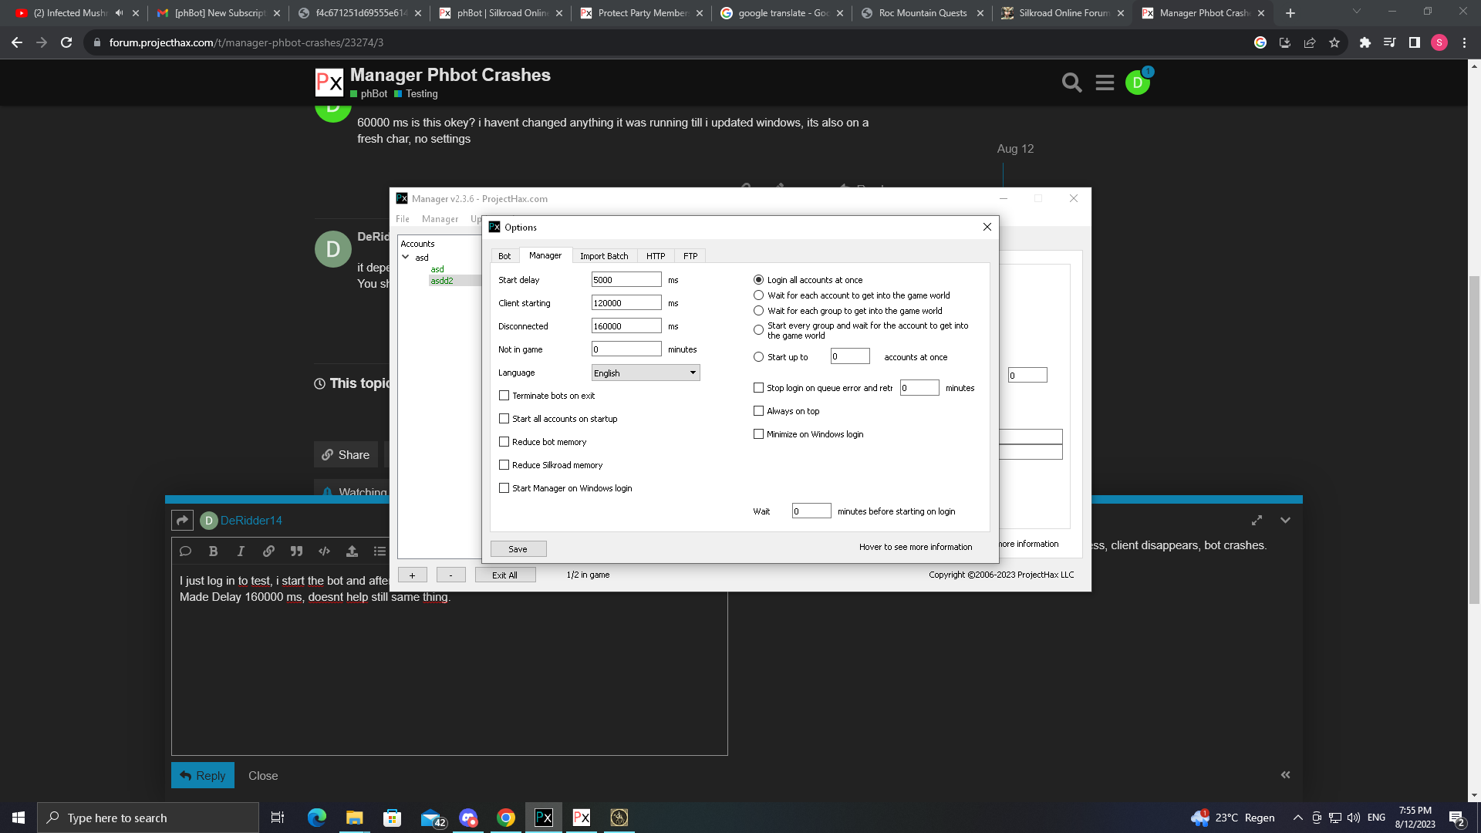Switch to the Import Batch tab
The width and height of the screenshot is (1481, 833).
[604, 256]
